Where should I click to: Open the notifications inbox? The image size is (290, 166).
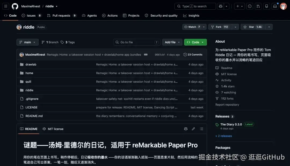coord(275,6)
